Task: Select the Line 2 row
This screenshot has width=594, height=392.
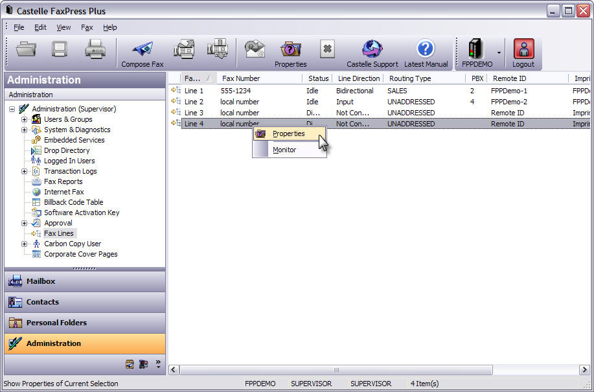Action: pos(379,102)
